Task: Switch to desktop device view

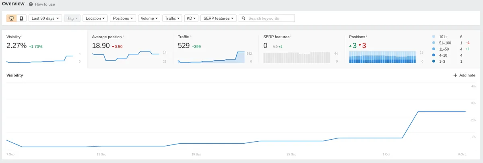Action: point(11,18)
